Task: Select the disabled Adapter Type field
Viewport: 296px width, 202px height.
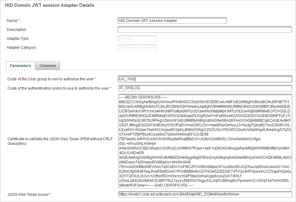Action: pyautogui.click(x=137, y=38)
